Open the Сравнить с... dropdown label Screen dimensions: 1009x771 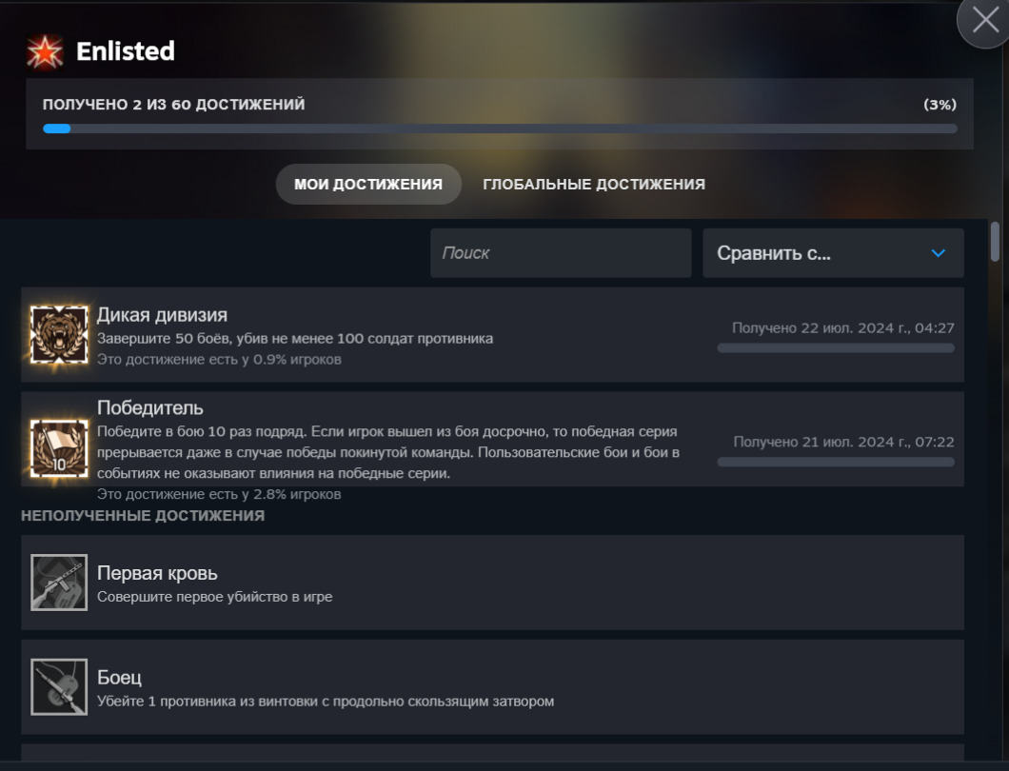774,253
